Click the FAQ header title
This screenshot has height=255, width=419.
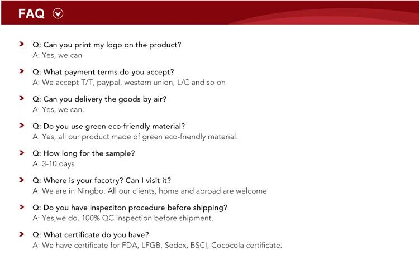click(x=31, y=14)
